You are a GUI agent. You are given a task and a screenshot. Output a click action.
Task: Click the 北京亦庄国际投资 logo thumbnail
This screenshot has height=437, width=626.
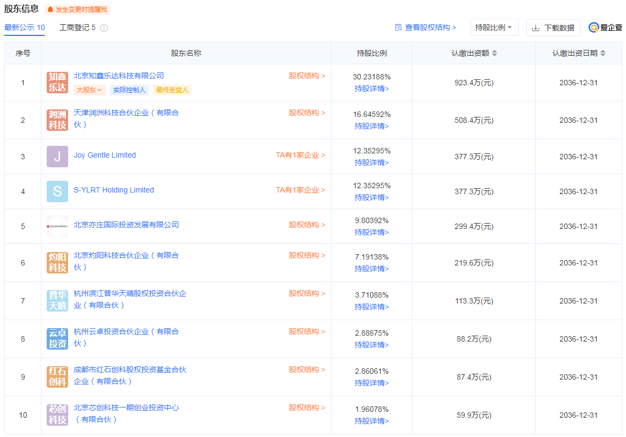[x=57, y=226]
